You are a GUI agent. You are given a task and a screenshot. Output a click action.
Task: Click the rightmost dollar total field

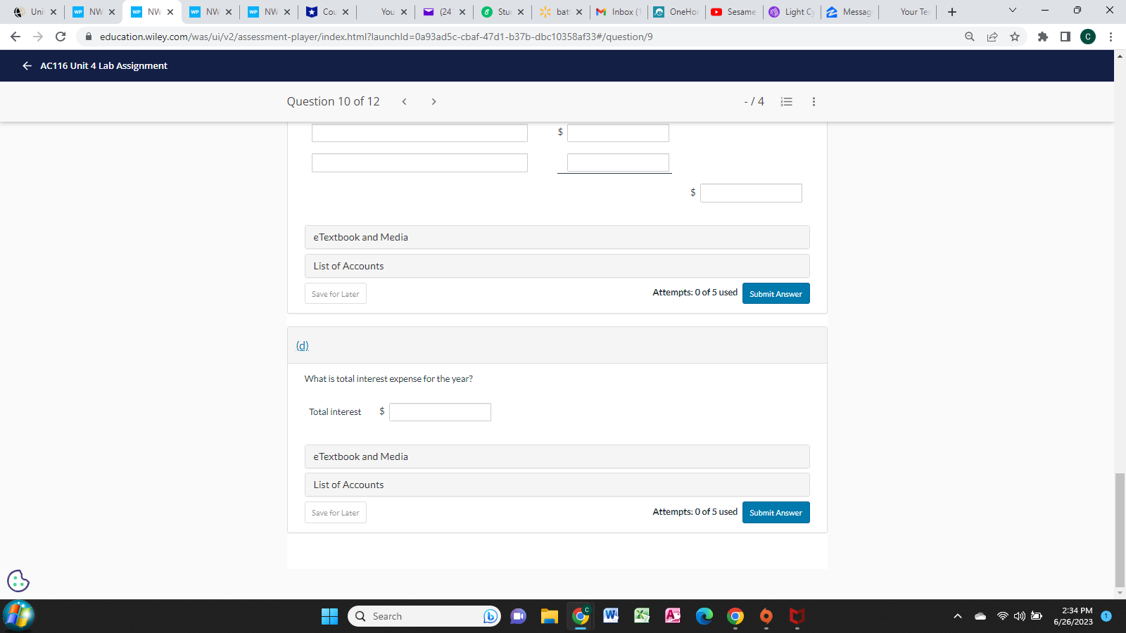coord(751,193)
